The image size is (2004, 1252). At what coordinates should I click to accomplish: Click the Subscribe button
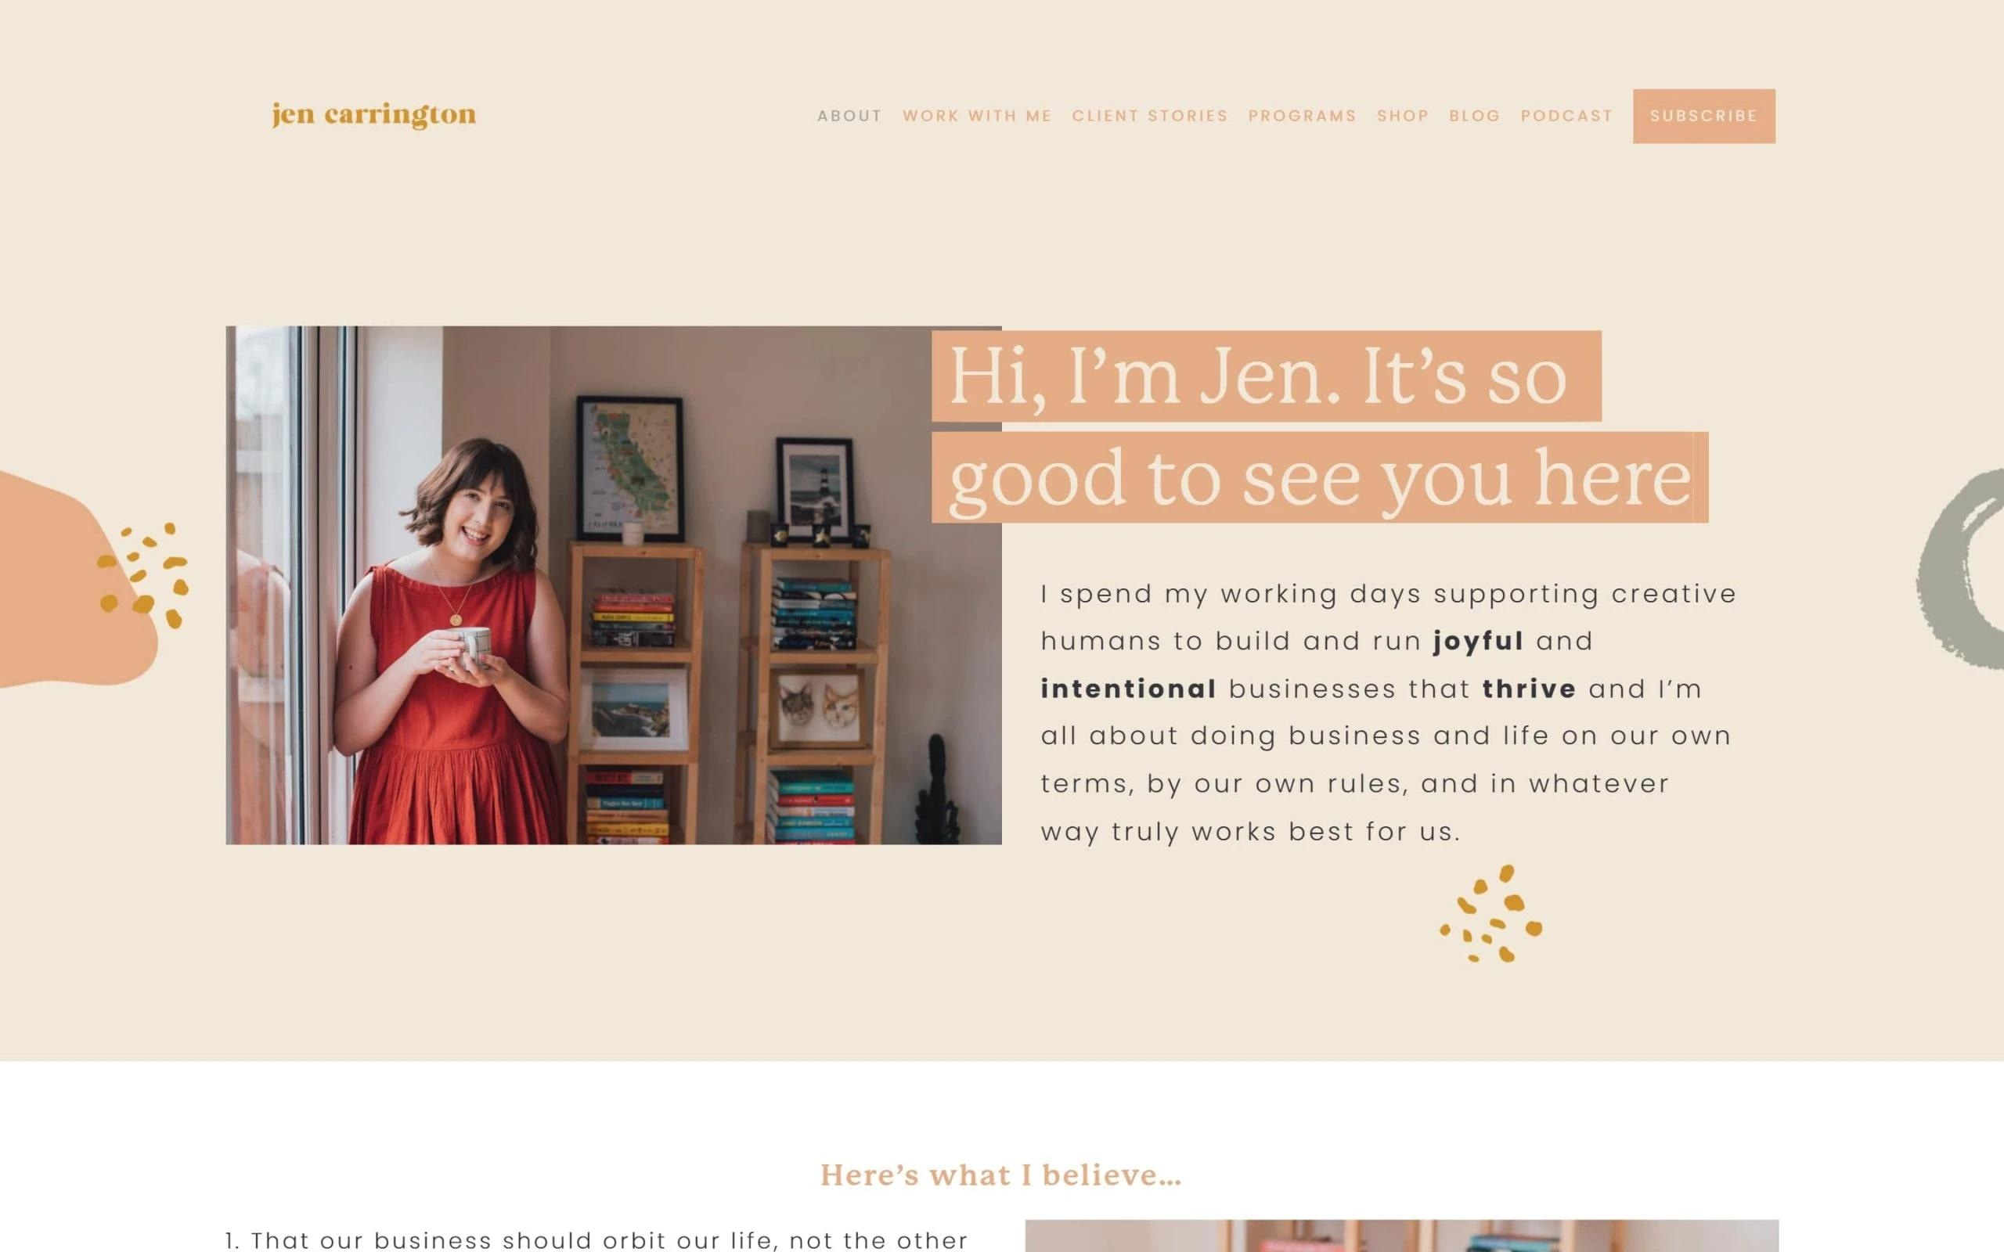click(1704, 116)
